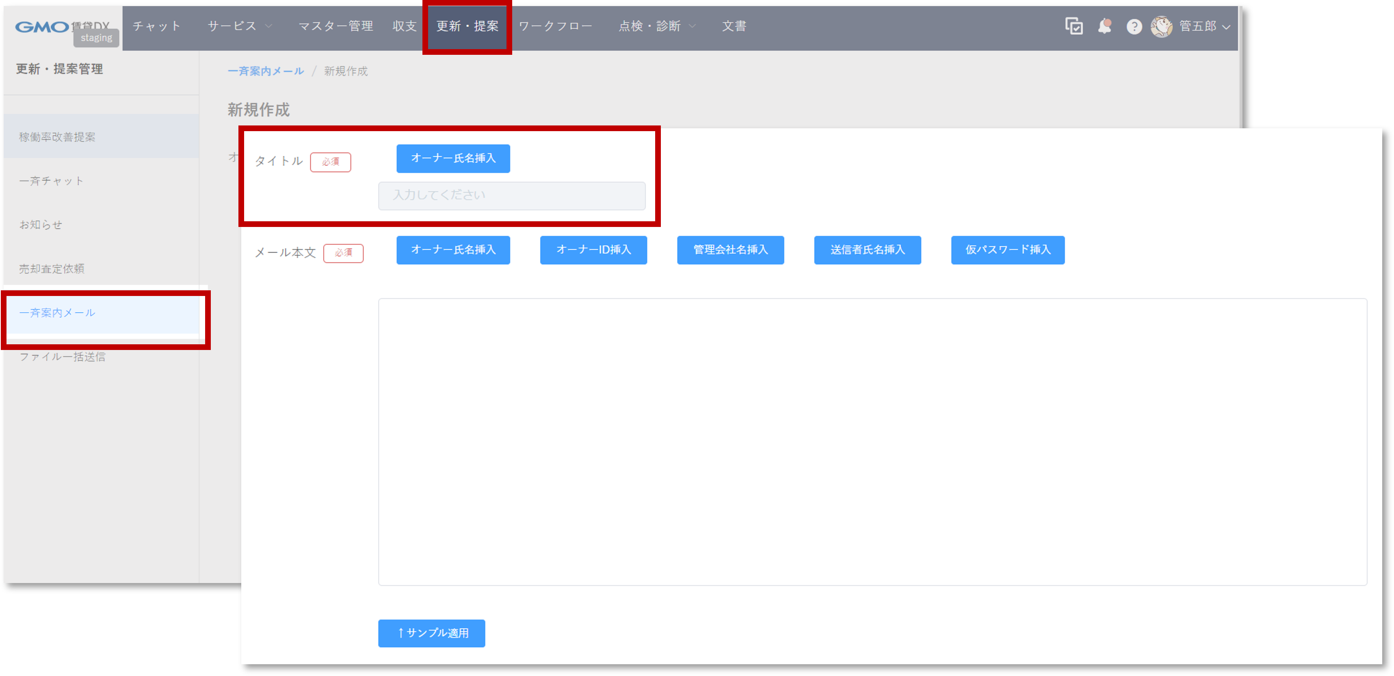The image size is (1394, 676).
Task: Open ファイル一括送信 in the sidebar
Action: pyautogui.click(x=63, y=357)
